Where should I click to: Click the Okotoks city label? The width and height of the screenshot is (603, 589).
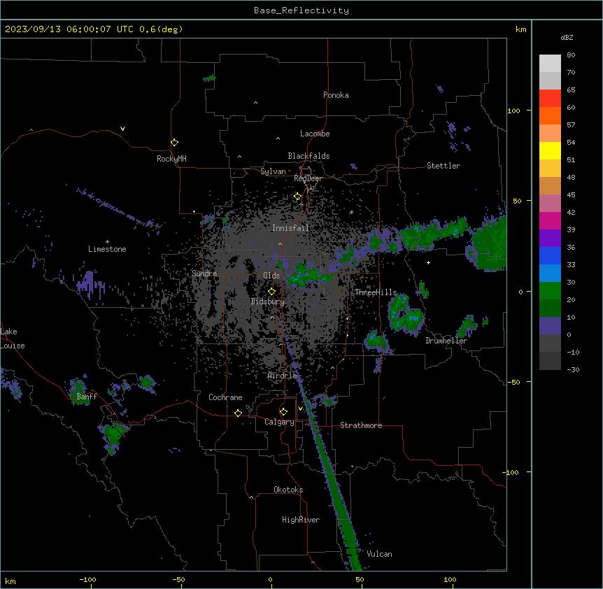(288, 490)
